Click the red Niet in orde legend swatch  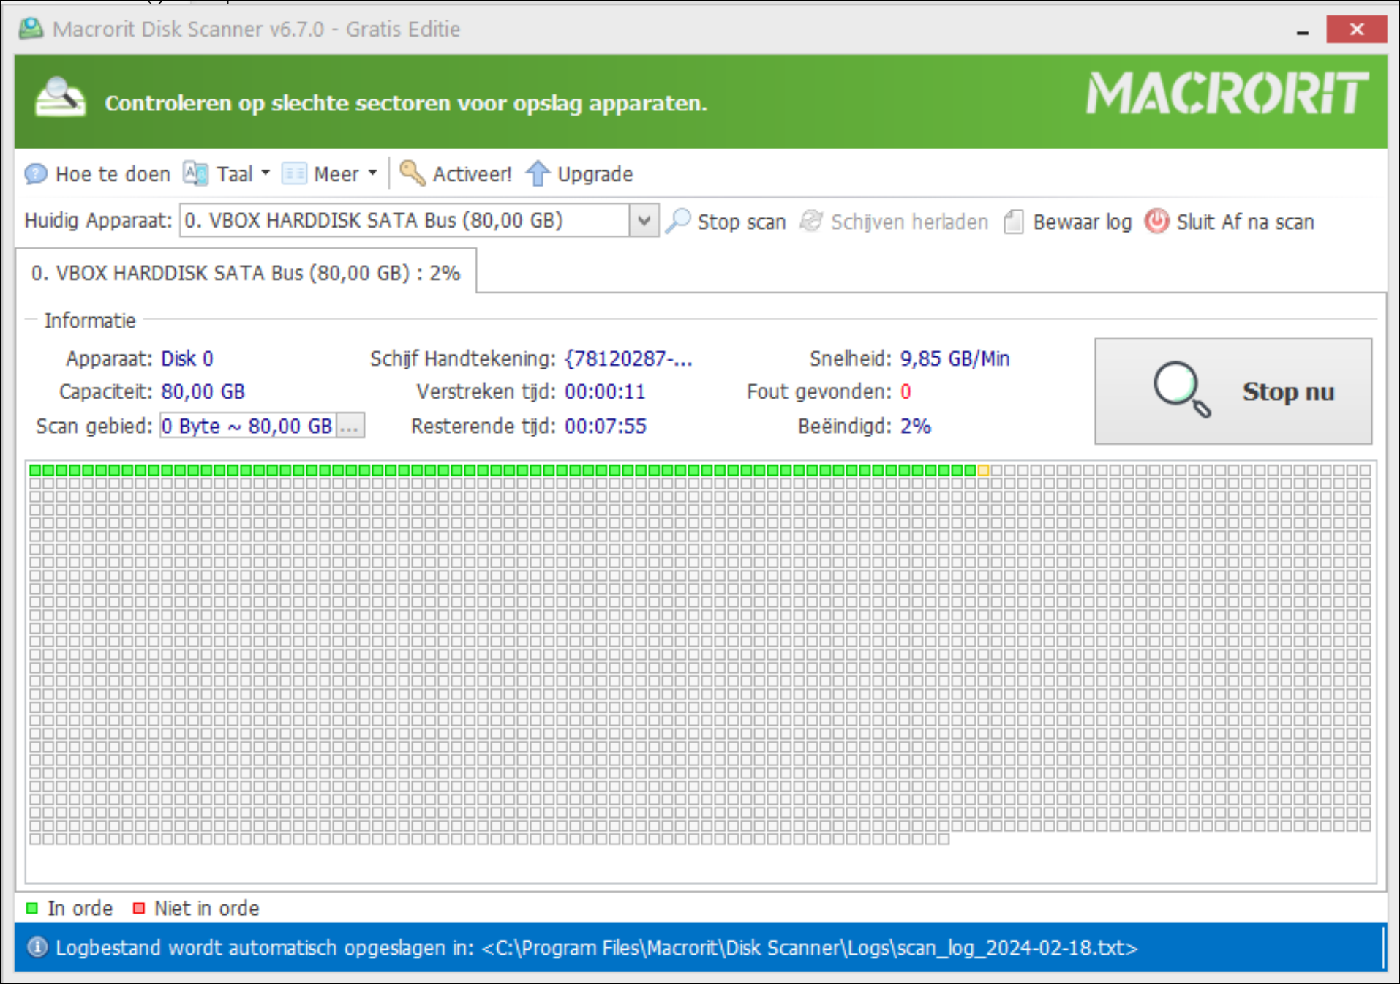[138, 908]
